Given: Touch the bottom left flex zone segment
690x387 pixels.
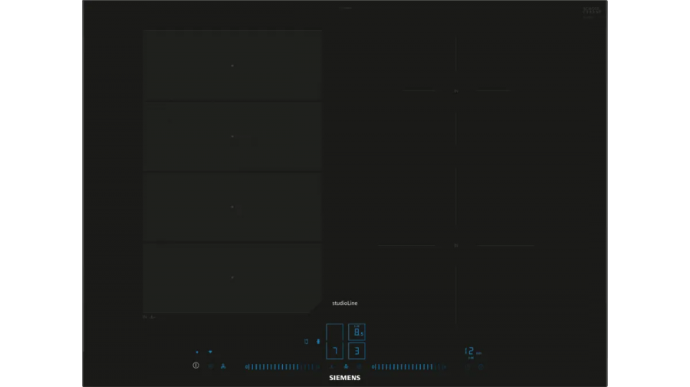Looking at the screenshot, I should pos(232,278).
